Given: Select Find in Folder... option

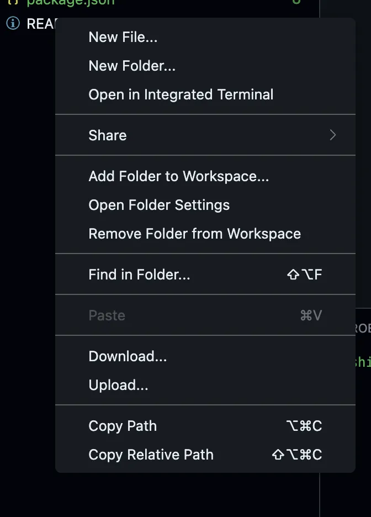Looking at the screenshot, I should pos(139,275).
